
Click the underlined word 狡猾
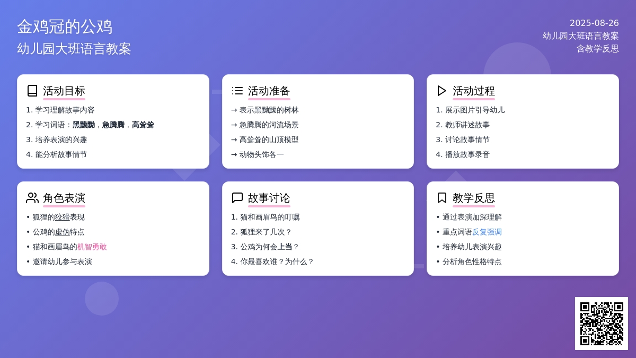coord(63,217)
